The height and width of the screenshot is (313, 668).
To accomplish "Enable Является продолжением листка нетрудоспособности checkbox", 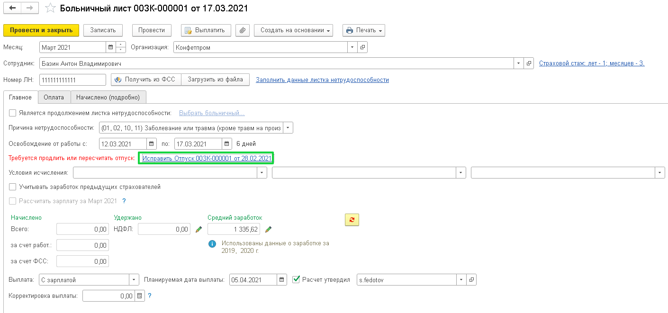I will pyautogui.click(x=13, y=113).
